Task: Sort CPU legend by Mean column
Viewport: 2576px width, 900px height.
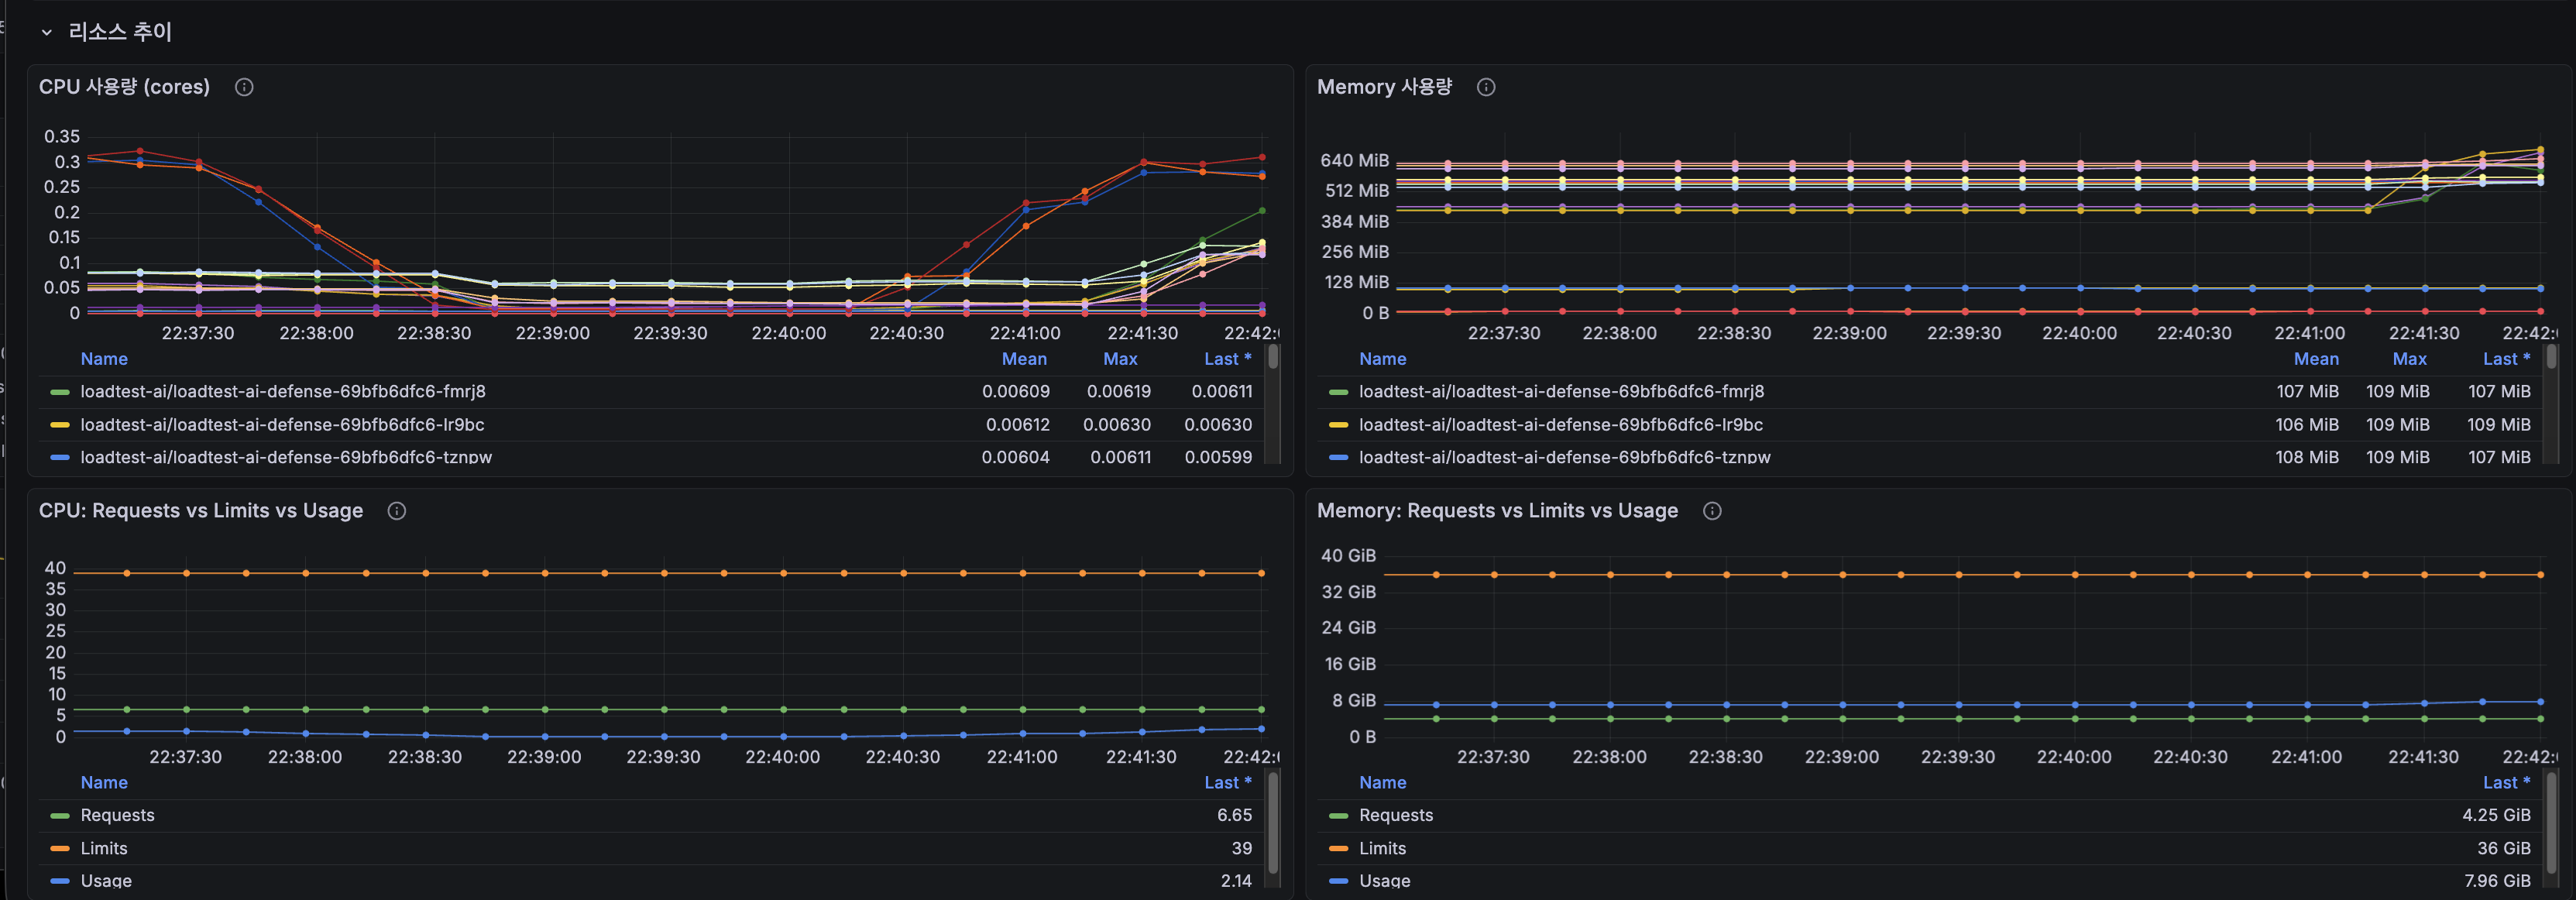Action: coord(1024,359)
